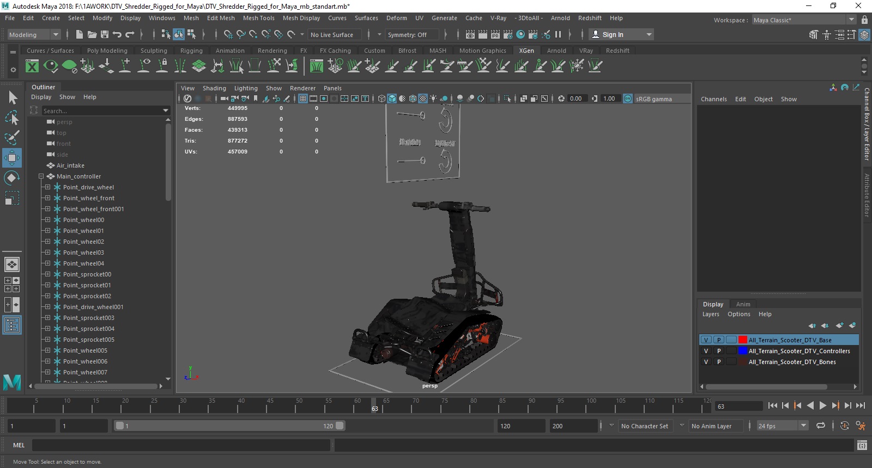Click the Outliner panel layout icon
Image resolution: width=872 pixels, height=468 pixels.
click(x=12, y=325)
